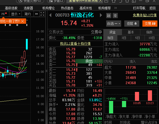Click the 买一 price 15.74
This screenshot has height=124, width=159.
[x=71, y=70]
